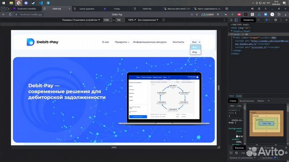Open device toolbar more options menu

[224, 20]
